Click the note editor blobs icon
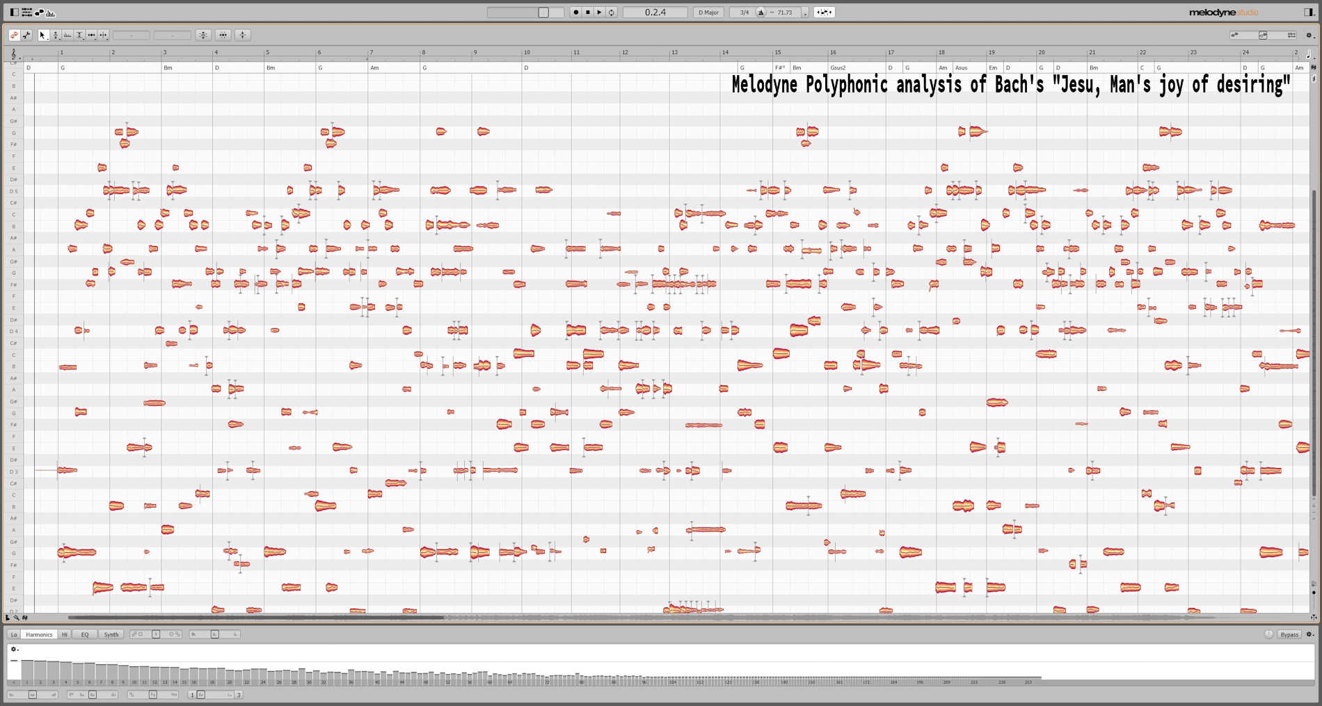Screen dimensions: 1322x706 [x=39, y=13]
